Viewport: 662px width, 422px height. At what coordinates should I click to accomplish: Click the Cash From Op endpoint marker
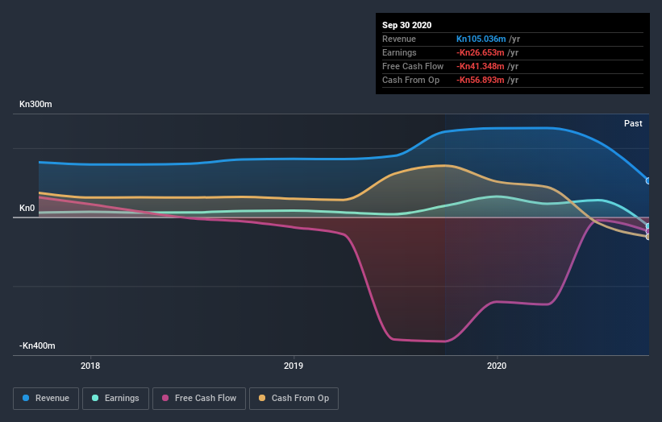point(648,237)
